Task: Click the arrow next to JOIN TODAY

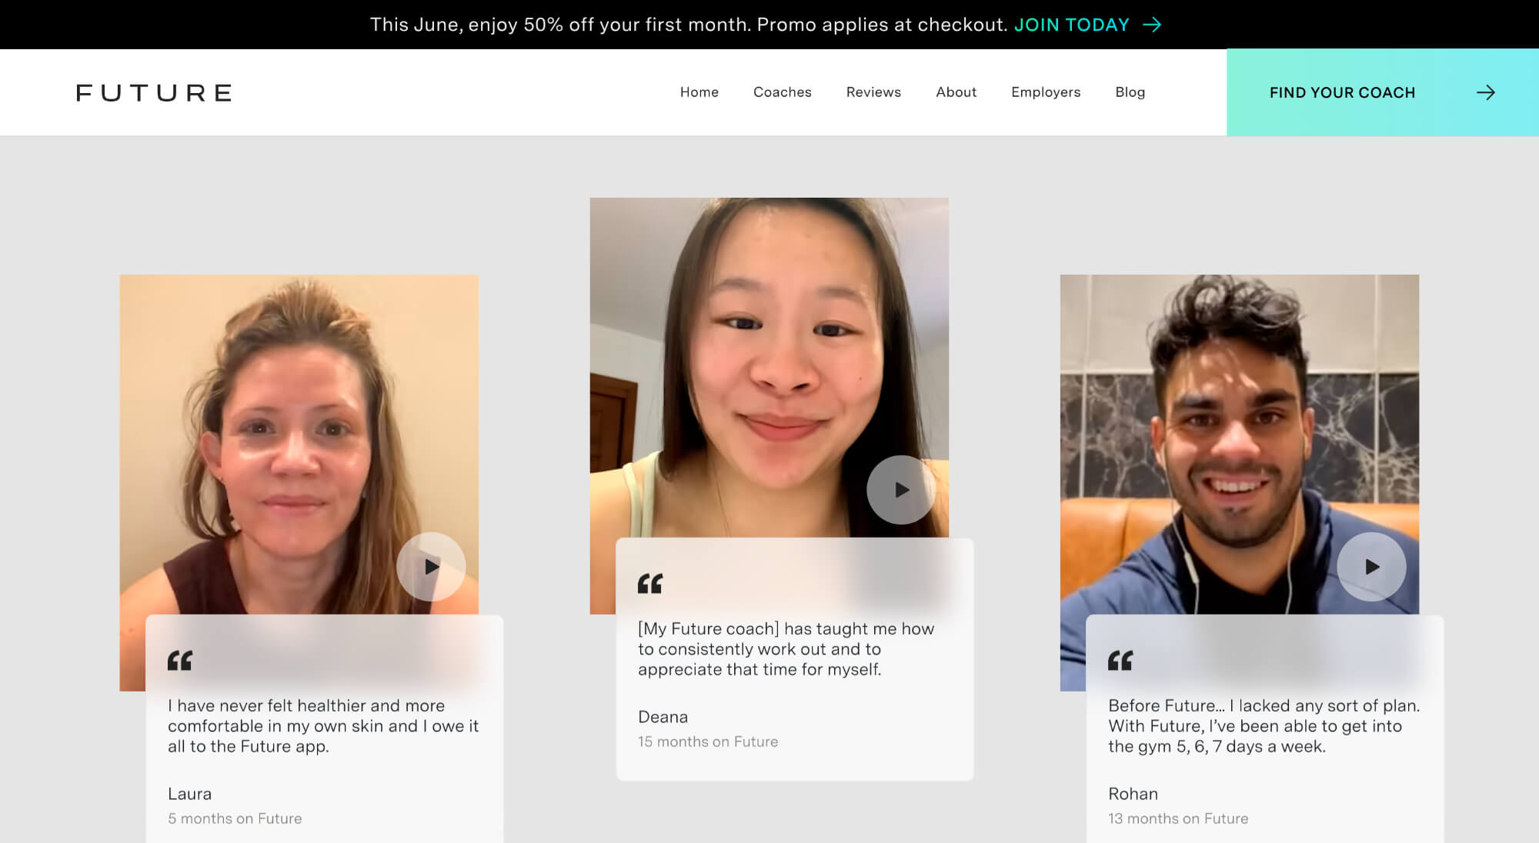Action: pos(1152,25)
